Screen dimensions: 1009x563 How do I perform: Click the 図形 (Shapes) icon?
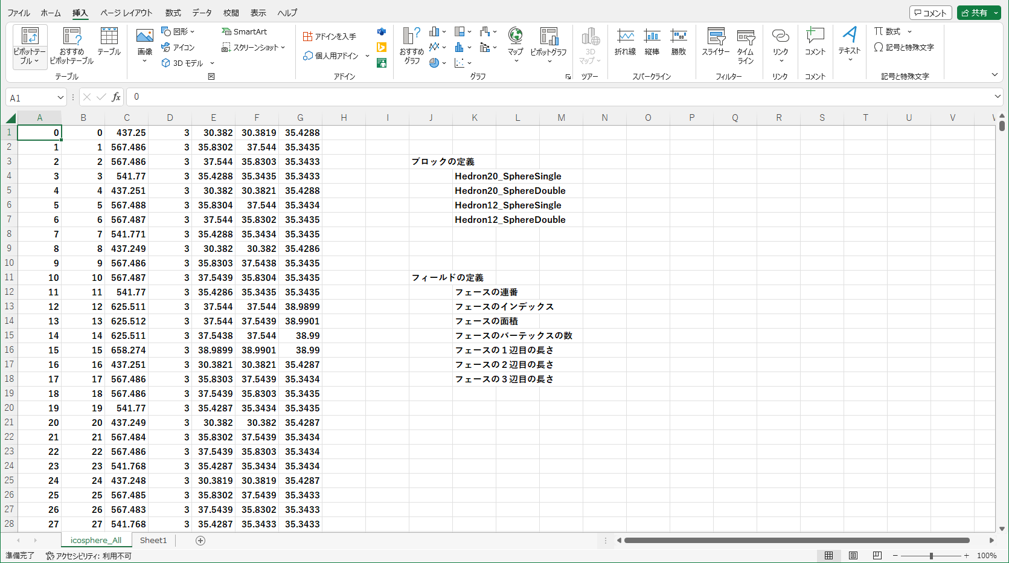pos(167,31)
